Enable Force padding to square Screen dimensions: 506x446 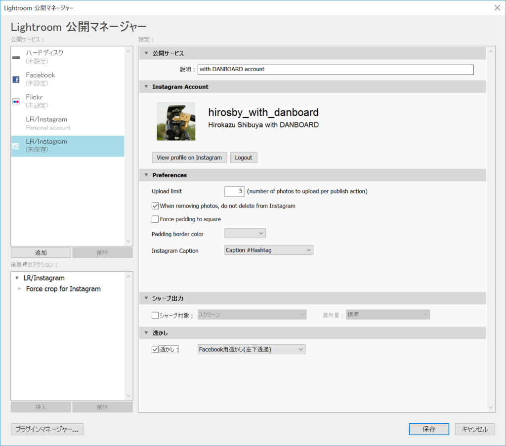(155, 219)
